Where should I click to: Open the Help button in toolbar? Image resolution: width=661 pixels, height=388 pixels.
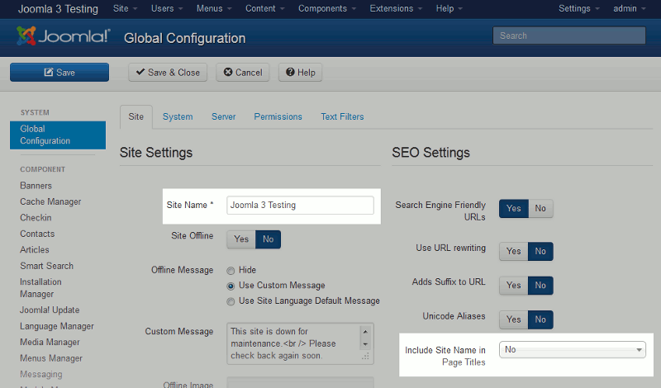pos(300,73)
